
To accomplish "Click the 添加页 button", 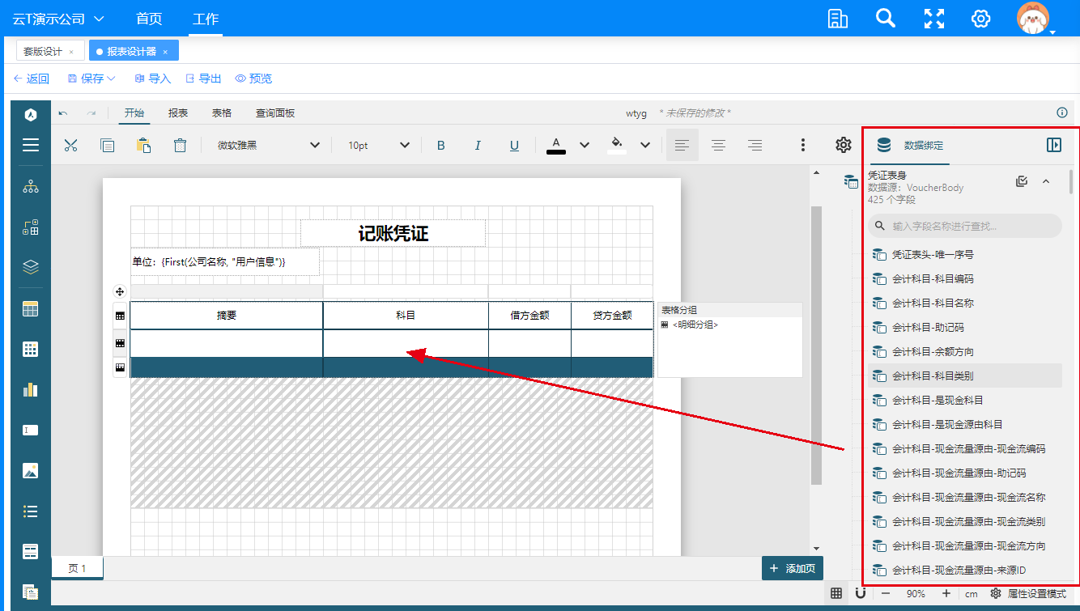I will tap(793, 569).
